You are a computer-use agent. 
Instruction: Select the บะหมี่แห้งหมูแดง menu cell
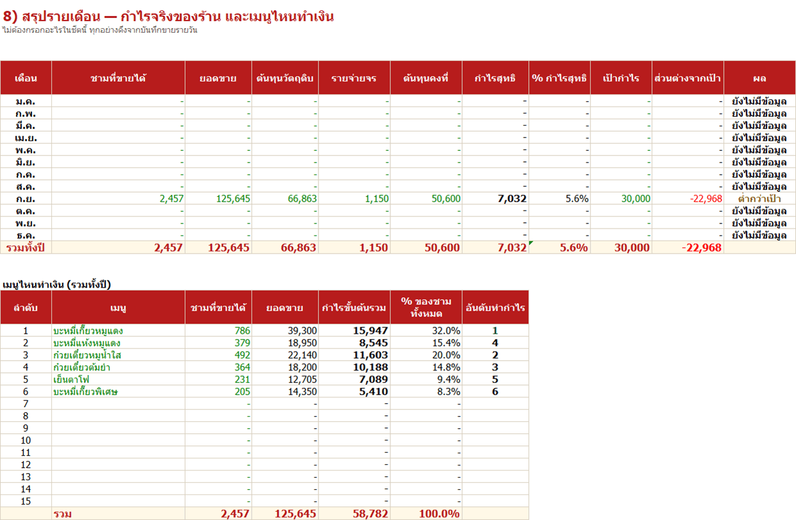[x=119, y=343]
